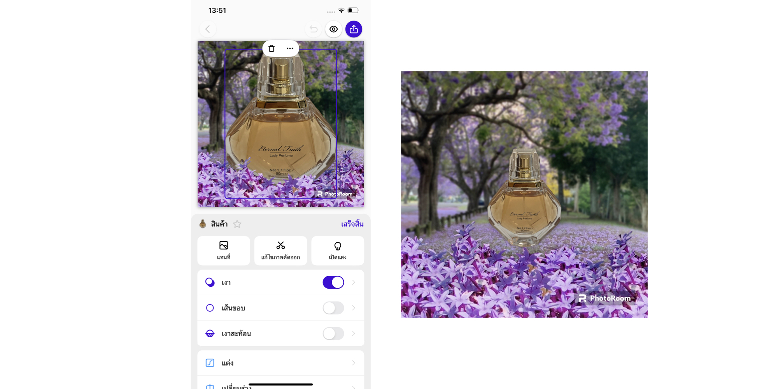Image resolution: width=778 pixels, height=389 pixels.
Task: Click the large perfume preview image
Action: click(x=524, y=194)
